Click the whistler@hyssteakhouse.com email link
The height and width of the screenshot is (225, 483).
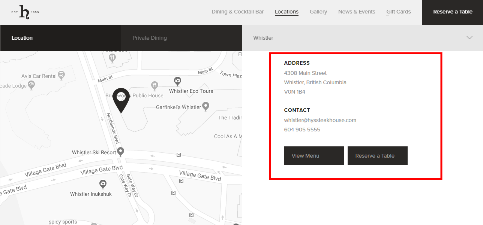pyautogui.click(x=320, y=120)
